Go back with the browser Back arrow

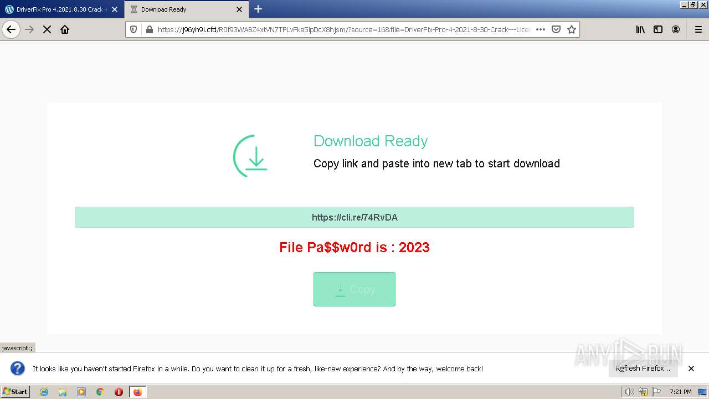(x=11, y=29)
